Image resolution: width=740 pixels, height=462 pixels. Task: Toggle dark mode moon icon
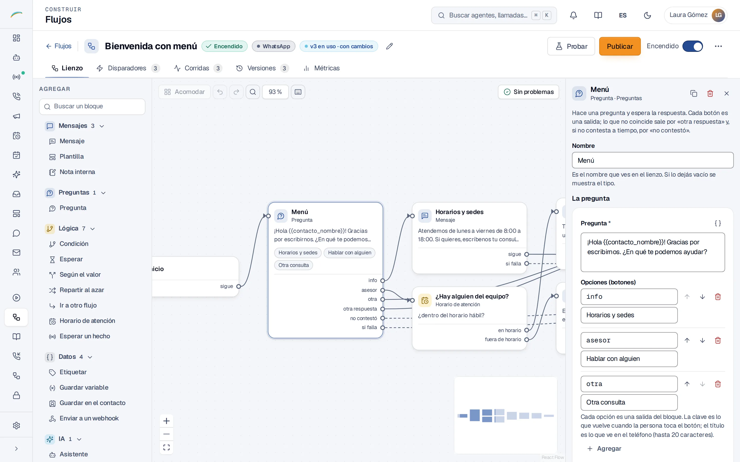(647, 15)
